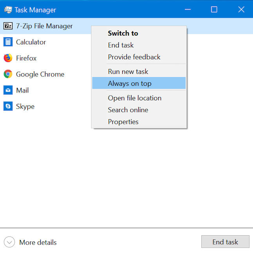Viewport: 253px width, 254px height.
Task: Select the Google Chrome row text
Action: [x=40, y=74]
